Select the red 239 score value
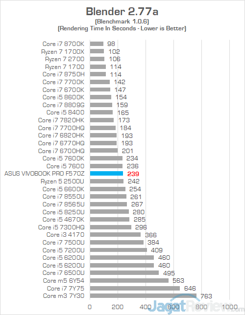Screen dimensions: 245x315 click(133, 174)
